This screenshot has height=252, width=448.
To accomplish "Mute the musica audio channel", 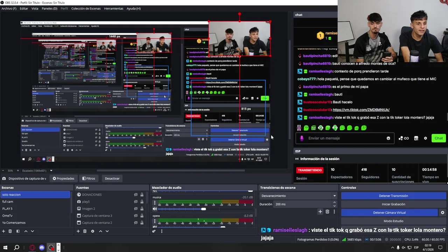I will click(x=155, y=209).
